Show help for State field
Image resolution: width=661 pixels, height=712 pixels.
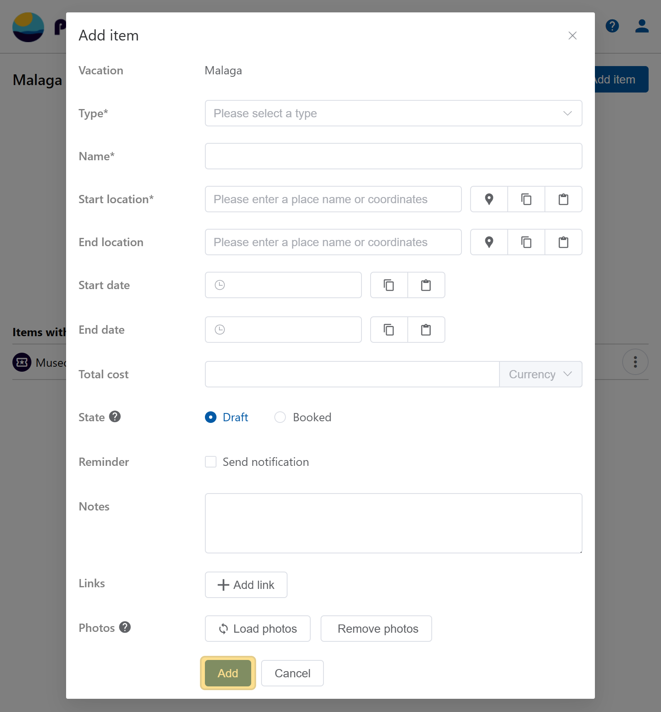115,416
